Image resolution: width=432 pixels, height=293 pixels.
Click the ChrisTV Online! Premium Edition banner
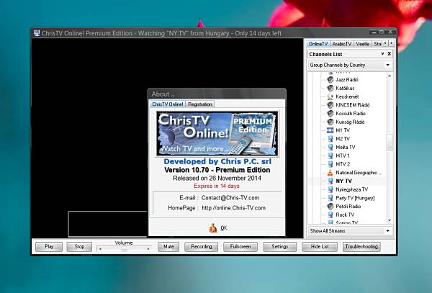pyautogui.click(x=217, y=133)
